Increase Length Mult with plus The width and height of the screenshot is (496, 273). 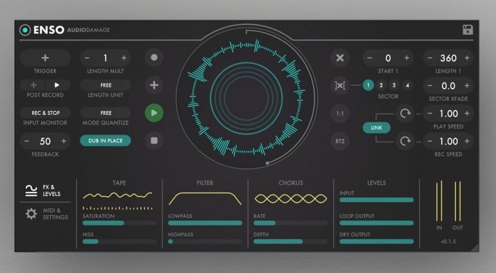(x=124, y=58)
